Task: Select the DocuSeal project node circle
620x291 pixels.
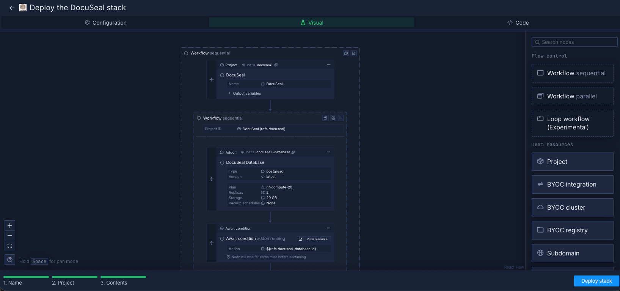Action: click(x=222, y=75)
